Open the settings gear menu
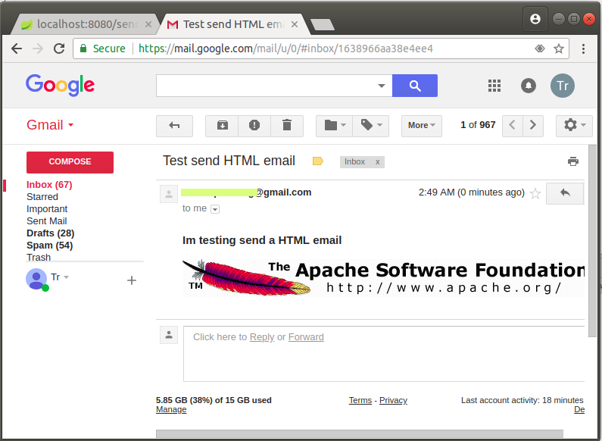 pos(574,126)
